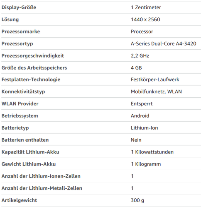Click the Prozessormarke label
This screenshot has width=201, height=207.
21,31
